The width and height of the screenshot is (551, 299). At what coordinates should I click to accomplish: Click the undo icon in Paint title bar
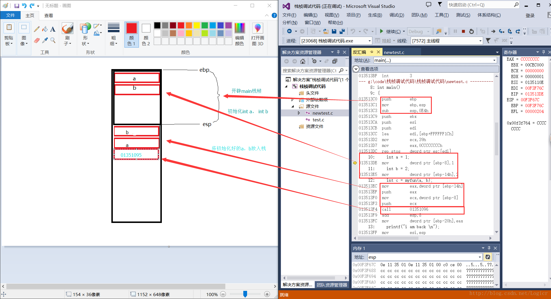coord(24,6)
